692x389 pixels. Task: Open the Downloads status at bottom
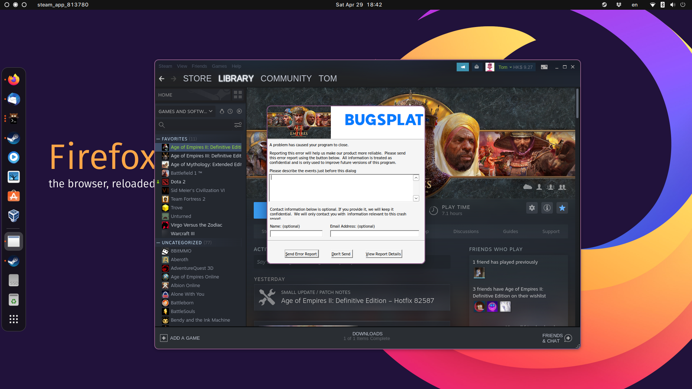point(367,336)
